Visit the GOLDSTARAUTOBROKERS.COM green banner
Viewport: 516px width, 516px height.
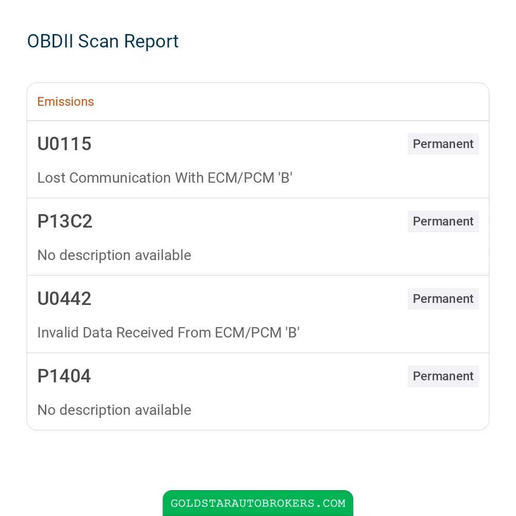[258, 503]
